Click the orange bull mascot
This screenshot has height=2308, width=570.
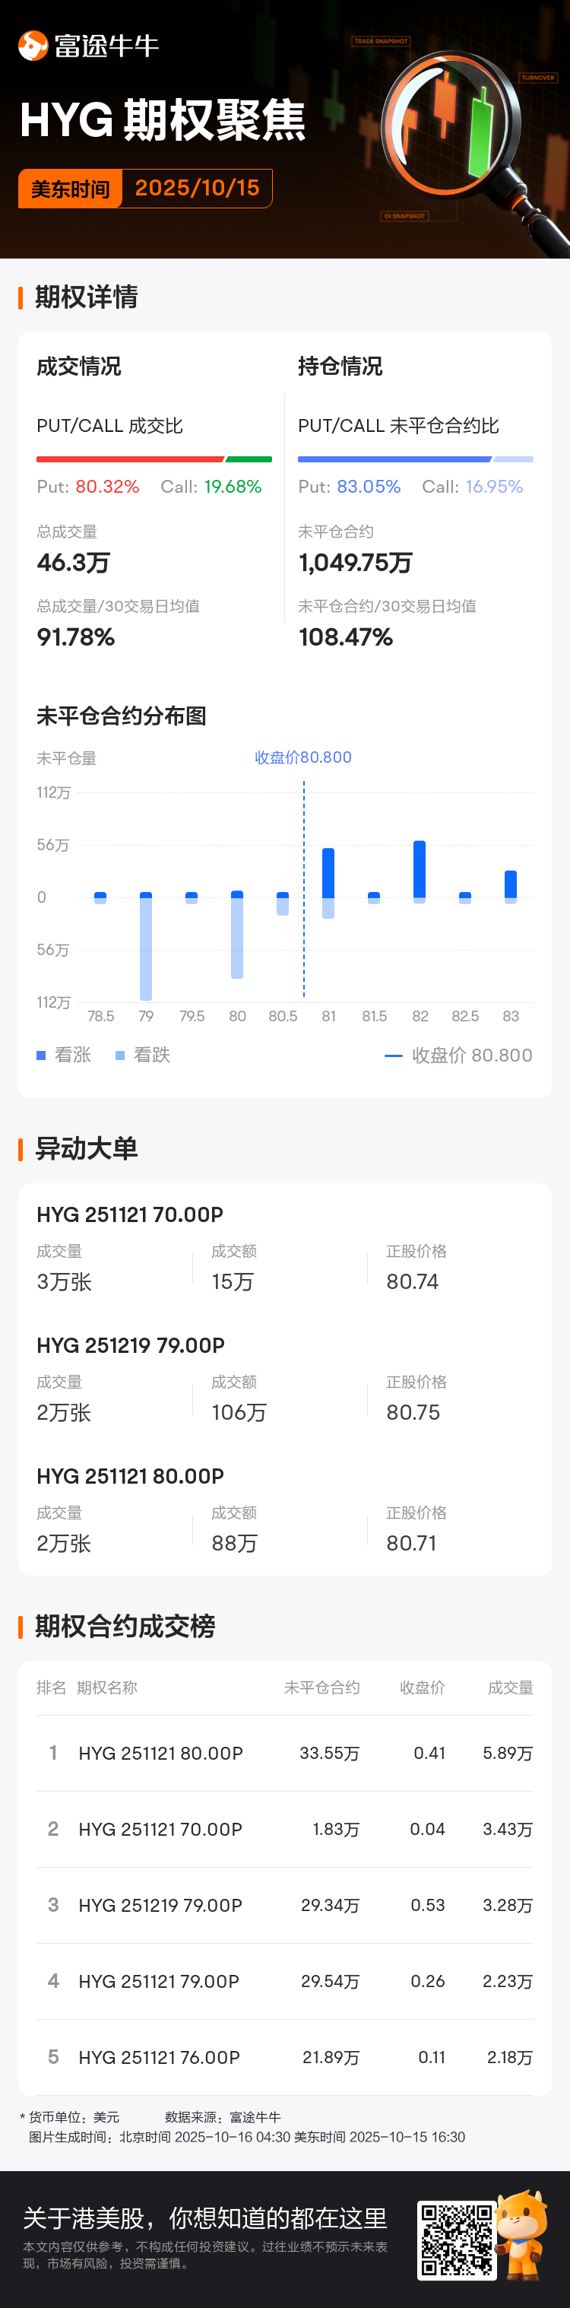click(524, 2233)
